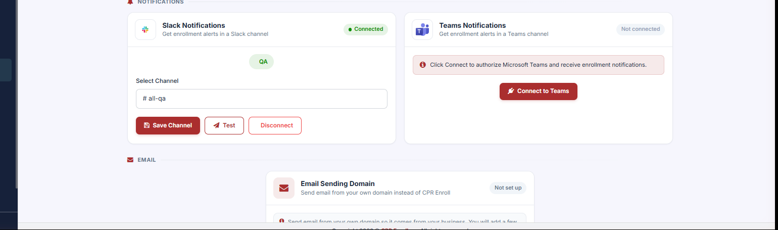
Task: Click the NOTIFICATIONS section heading
Action: click(161, 2)
